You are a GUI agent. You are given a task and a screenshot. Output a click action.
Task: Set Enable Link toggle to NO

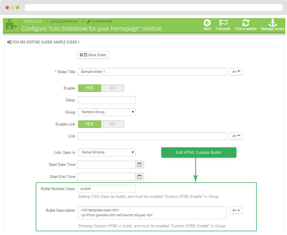coord(112,124)
